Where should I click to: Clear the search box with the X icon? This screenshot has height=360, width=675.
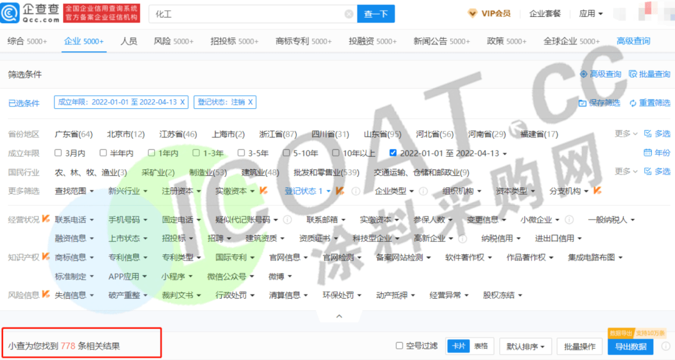click(x=349, y=14)
